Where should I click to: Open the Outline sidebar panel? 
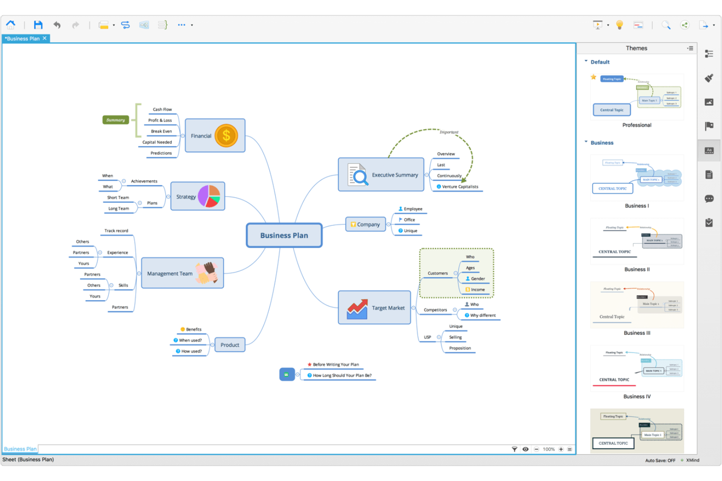coord(709,54)
